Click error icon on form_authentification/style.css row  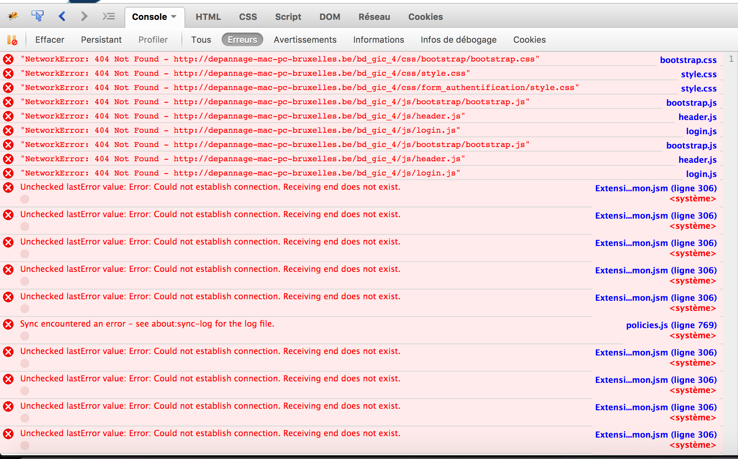click(x=8, y=88)
